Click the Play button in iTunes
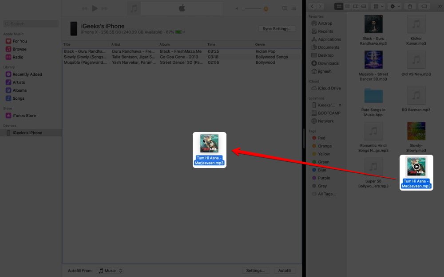Viewport: 444px width, 277px height. click(95, 8)
